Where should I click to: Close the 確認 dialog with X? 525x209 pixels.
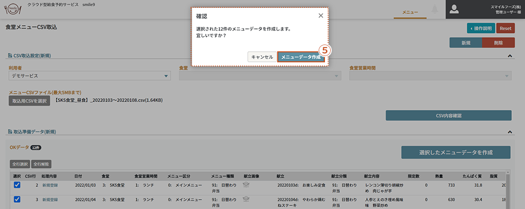click(x=321, y=15)
